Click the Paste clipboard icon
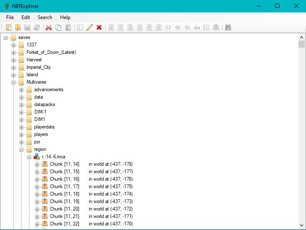 68,27
